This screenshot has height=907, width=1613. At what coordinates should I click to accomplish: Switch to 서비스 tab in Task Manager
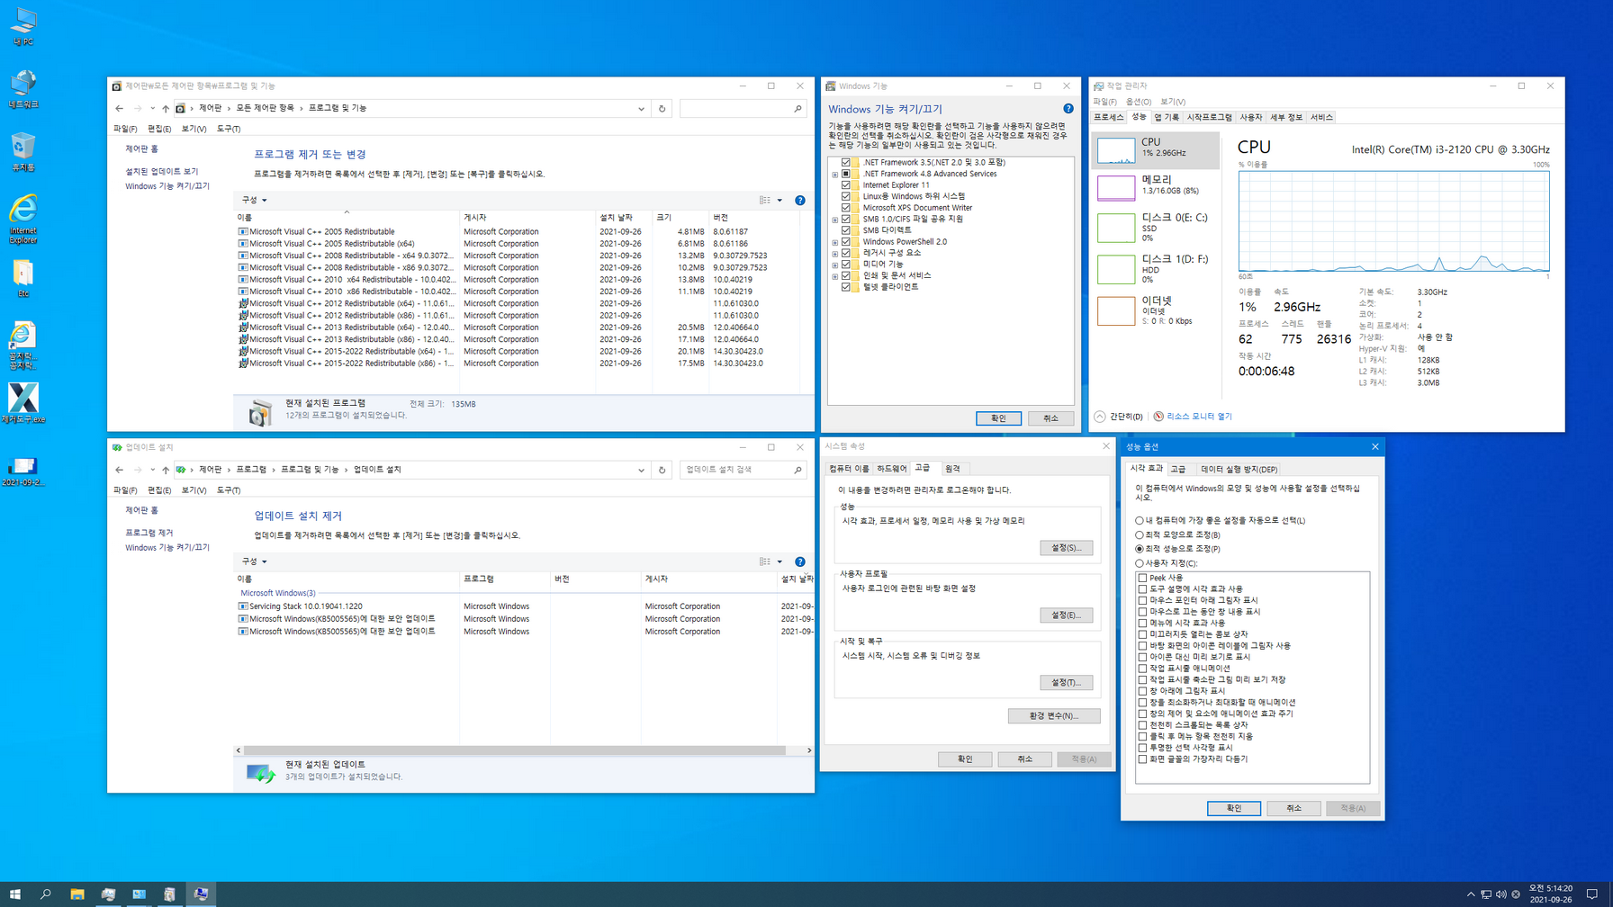(x=1321, y=117)
